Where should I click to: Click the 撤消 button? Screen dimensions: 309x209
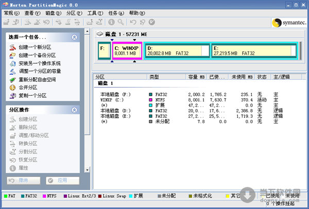pyautogui.click(x=24, y=181)
